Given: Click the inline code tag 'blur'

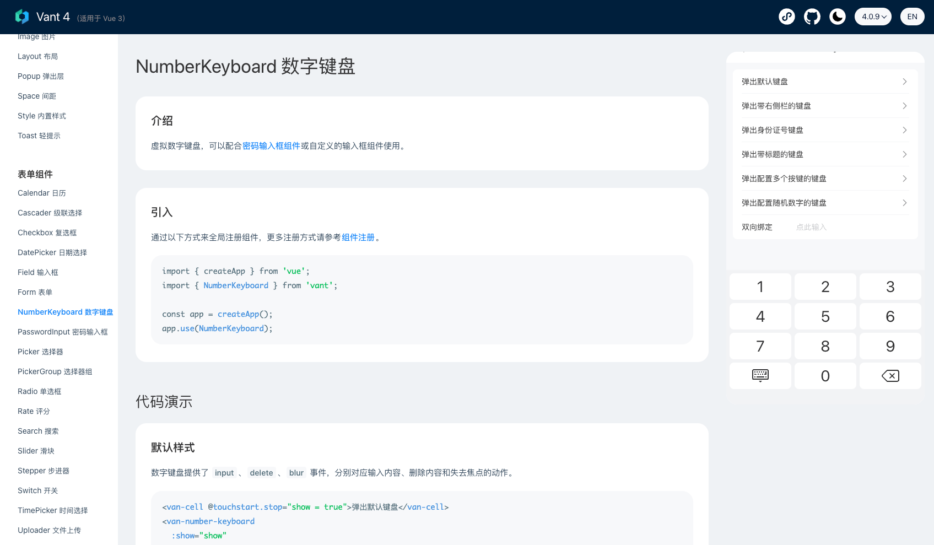Looking at the screenshot, I should tap(296, 473).
